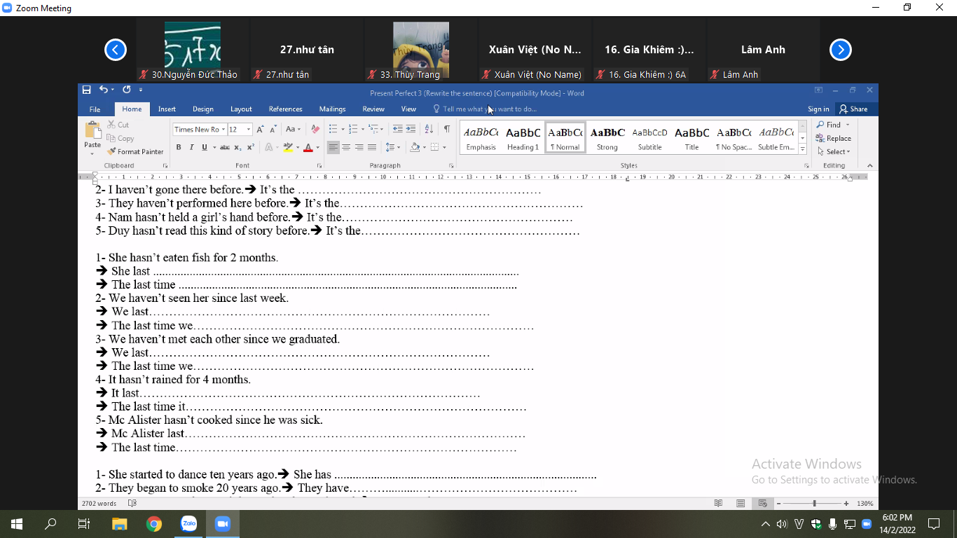Open the Design ribbon tab
The image size is (957, 538).
[203, 109]
